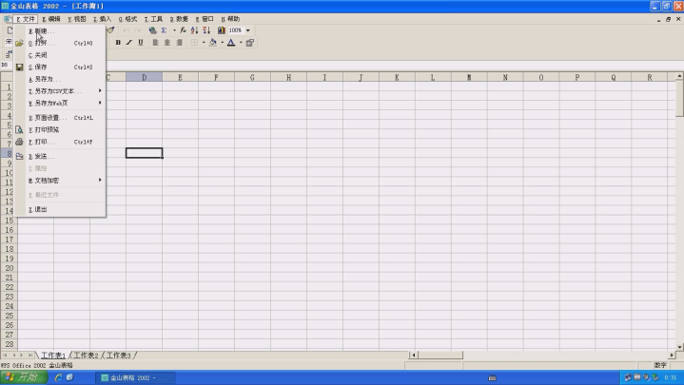Toggle Italic formatting
Image resolution: width=684 pixels, height=385 pixels.
[x=129, y=42]
